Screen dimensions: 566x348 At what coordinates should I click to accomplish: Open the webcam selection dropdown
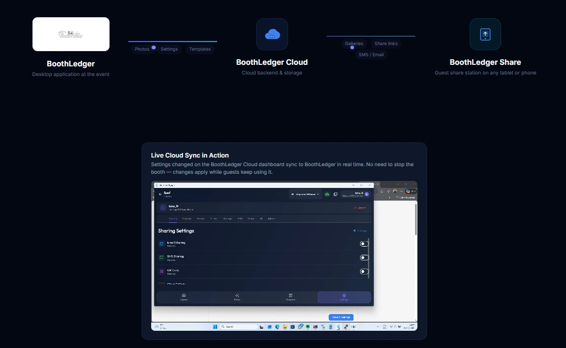[x=305, y=195]
